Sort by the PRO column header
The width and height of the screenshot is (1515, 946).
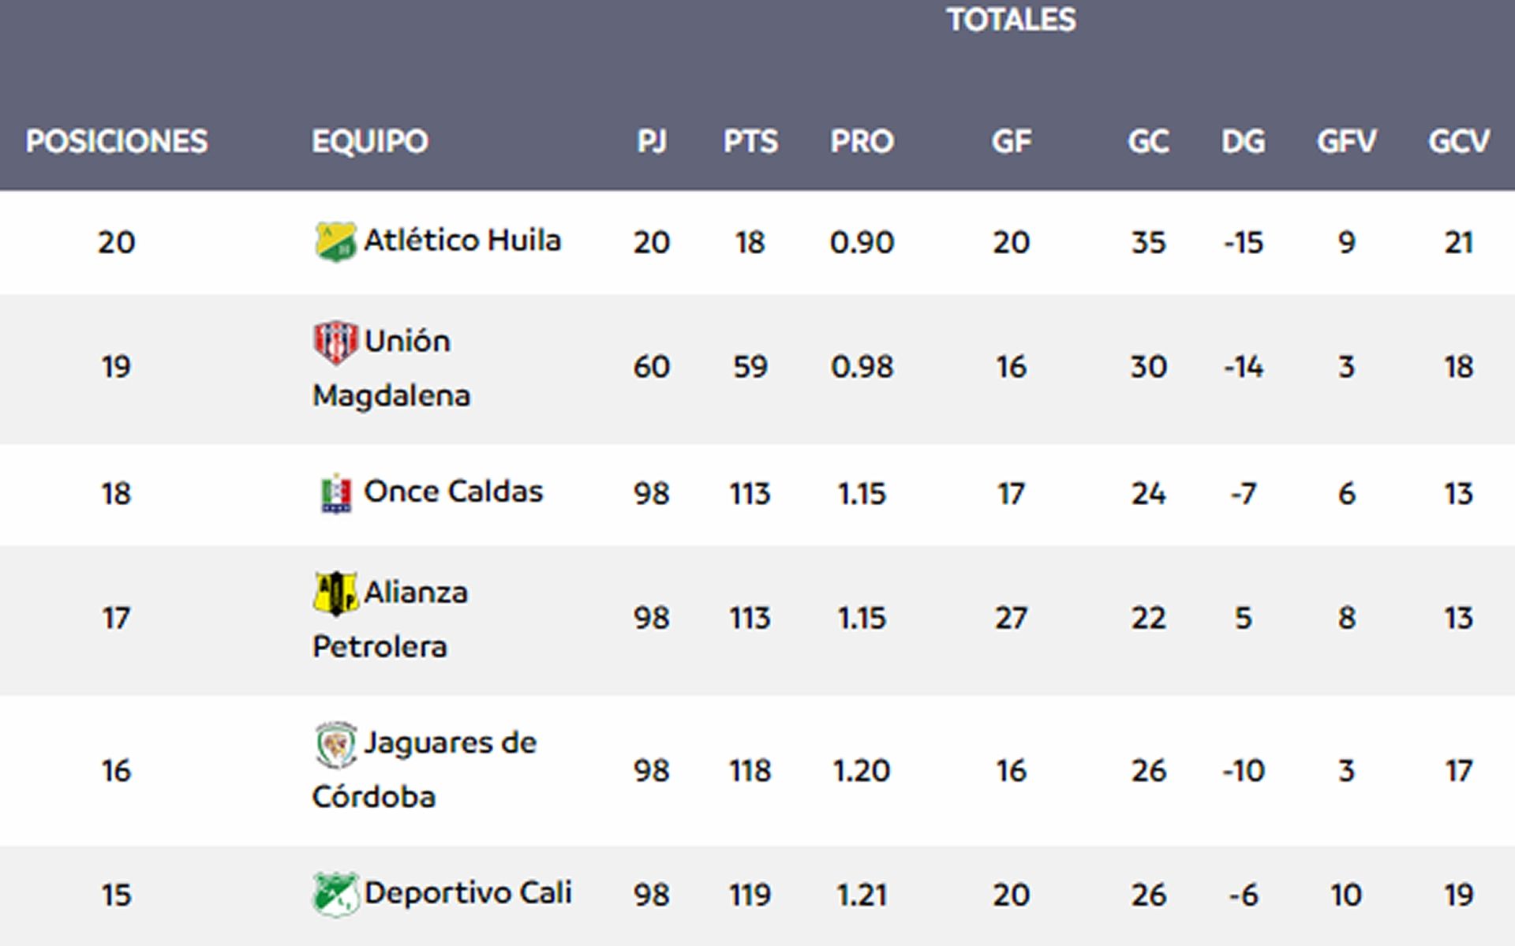point(862,142)
